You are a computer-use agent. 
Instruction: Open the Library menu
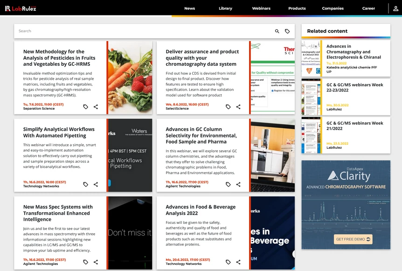[x=225, y=8]
